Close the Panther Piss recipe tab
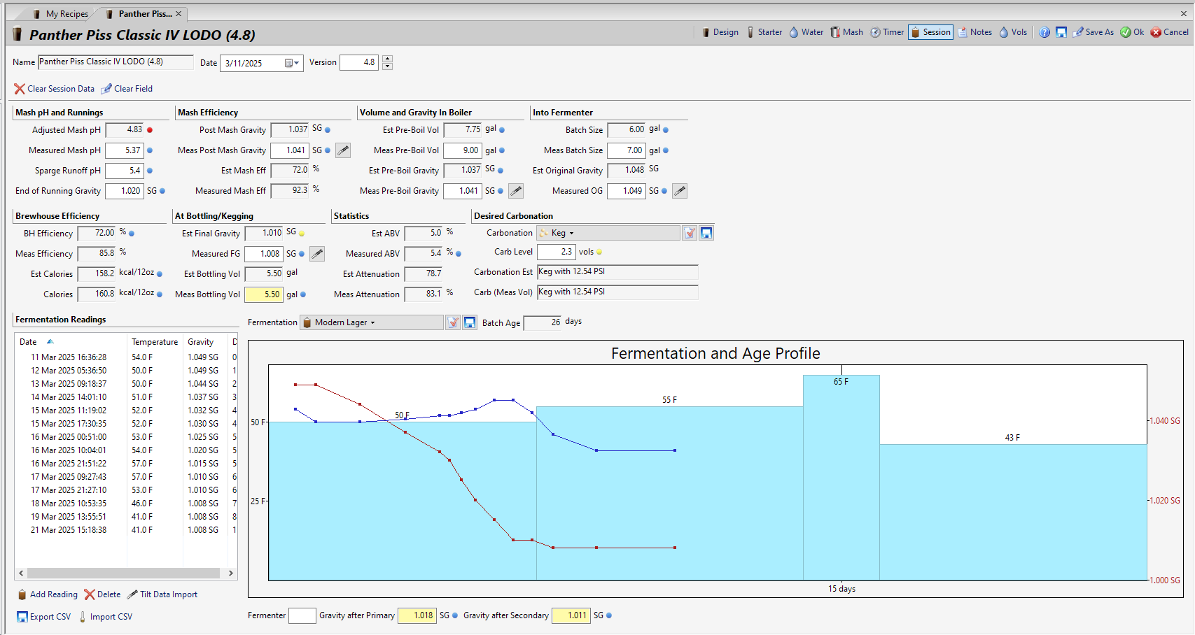This screenshot has width=1195, height=635. (179, 14)
